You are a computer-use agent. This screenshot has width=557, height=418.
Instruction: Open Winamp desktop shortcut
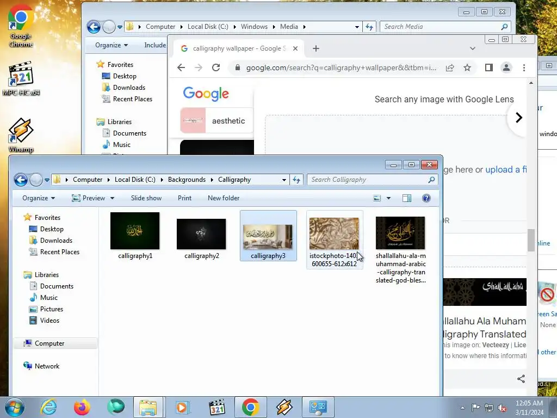(x=21, y=135)
